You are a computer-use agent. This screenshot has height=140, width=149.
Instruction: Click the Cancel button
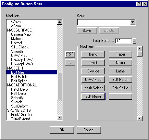89,130
